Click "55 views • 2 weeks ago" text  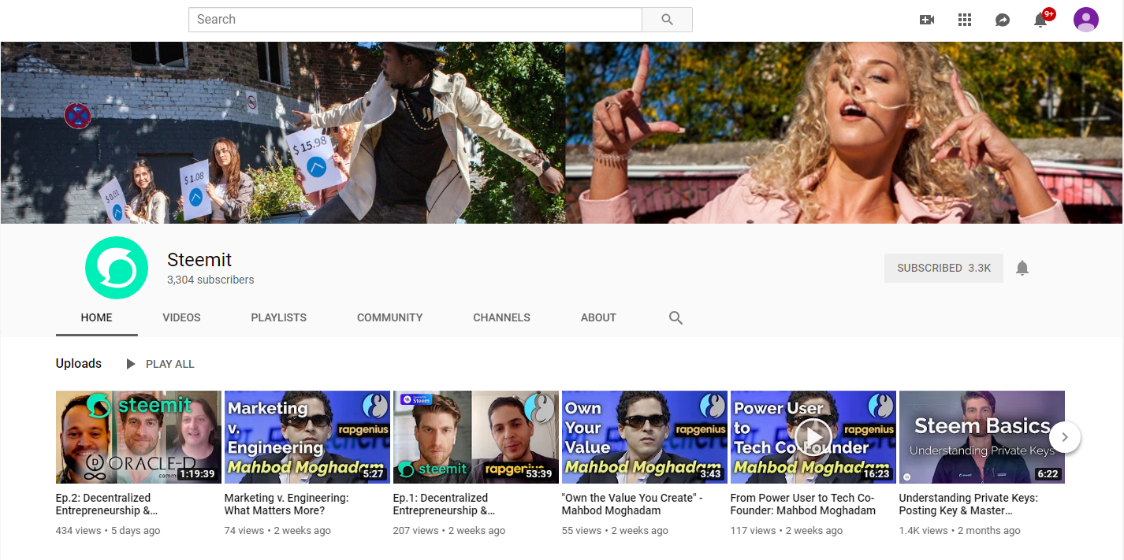[x=615, y=531]
